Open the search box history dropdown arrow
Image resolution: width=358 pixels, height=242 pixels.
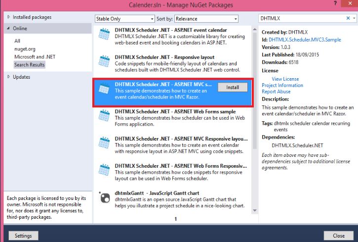click(354, 18)
